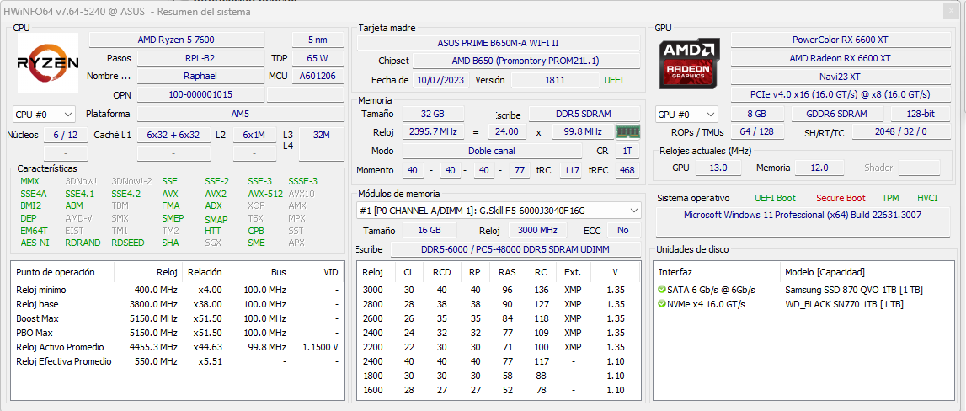Click the AMD Ryzen 5 7600 name field
966x411 pixels.
177,40
